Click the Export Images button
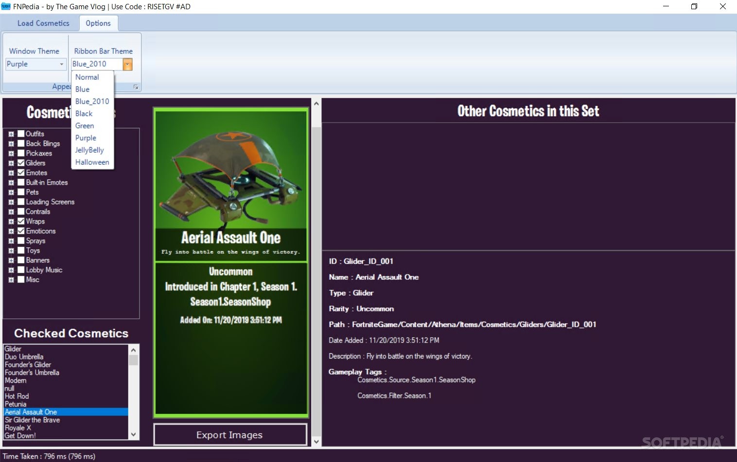This screenshot has height=462, width=737. [230, 435]
